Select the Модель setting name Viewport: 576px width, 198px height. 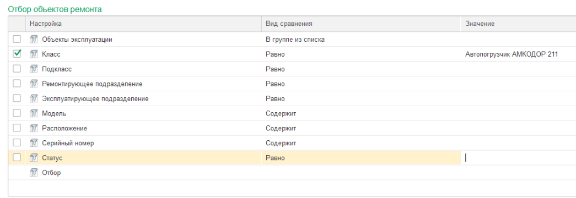click(54, 114)
